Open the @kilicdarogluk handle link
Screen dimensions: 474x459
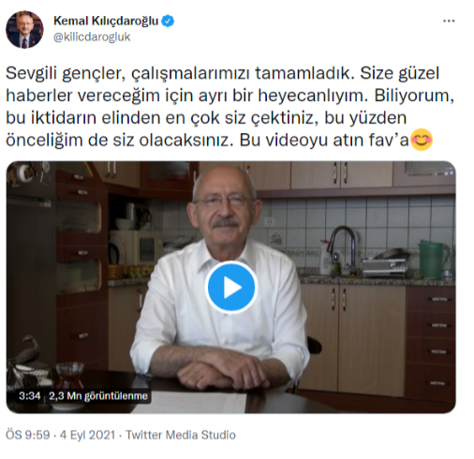tap(92, 37)
